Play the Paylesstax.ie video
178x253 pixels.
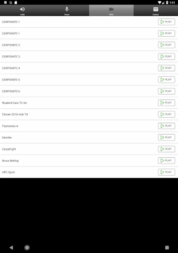(166, 126)
